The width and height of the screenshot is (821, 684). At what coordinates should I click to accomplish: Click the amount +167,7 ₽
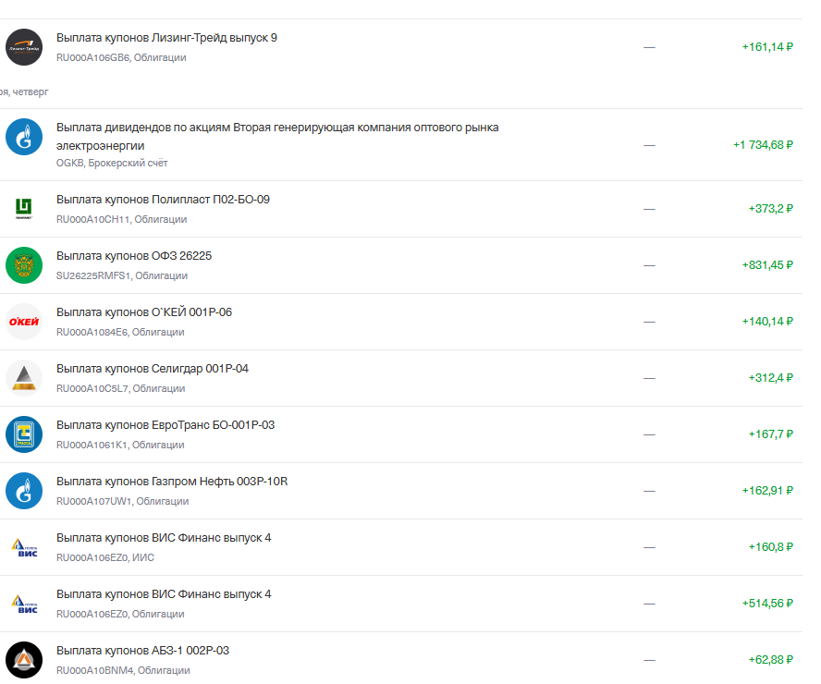click(x=771, y=434)
